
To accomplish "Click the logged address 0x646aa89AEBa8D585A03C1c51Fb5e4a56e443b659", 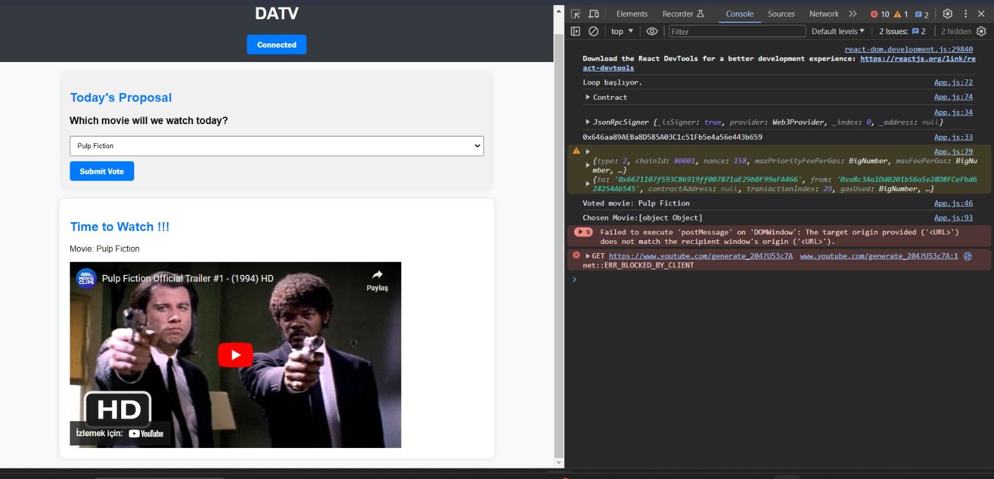I will (672, 137).
